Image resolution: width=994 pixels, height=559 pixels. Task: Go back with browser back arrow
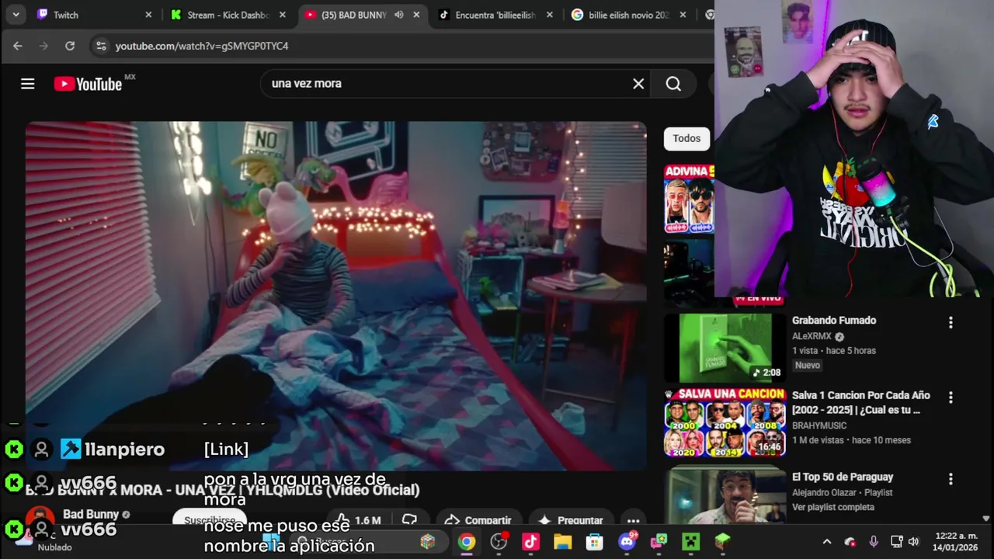click(x=17, y=46)
